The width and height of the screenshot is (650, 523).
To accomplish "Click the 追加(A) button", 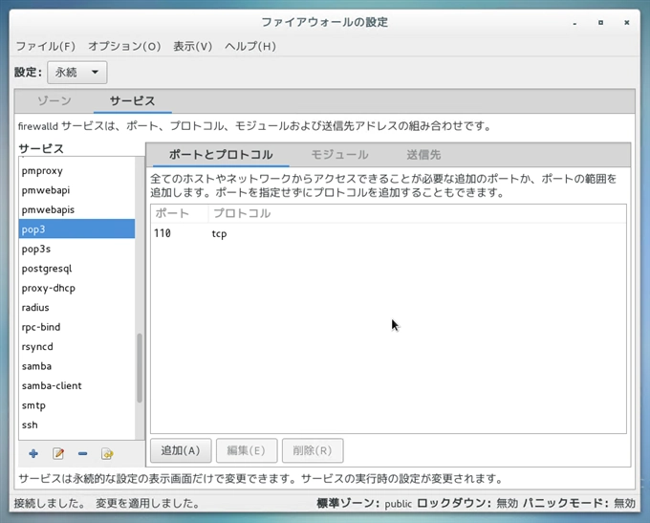I will 181,450.
